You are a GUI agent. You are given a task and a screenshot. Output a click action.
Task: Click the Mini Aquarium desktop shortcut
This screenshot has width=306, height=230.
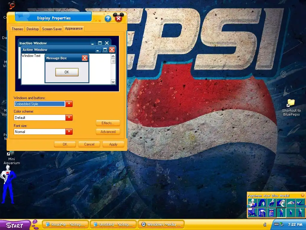(x=12, y=158)
